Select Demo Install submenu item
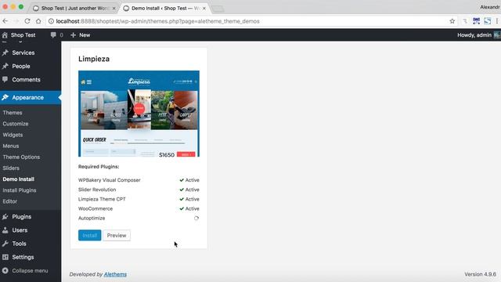501x282 pixels. (x=19, y=179)
